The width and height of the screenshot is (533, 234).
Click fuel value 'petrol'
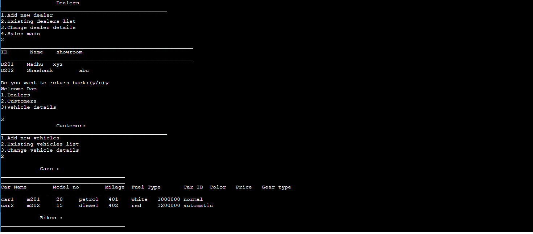tap(89, 199)
